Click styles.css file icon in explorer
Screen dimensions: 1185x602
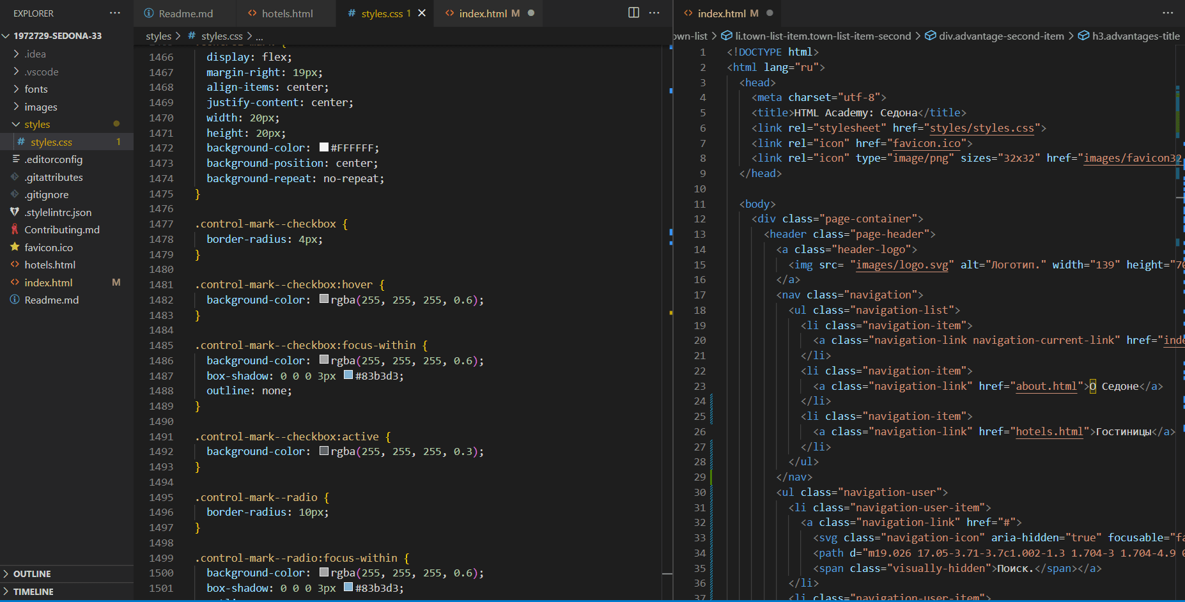[x=21, y=142]
